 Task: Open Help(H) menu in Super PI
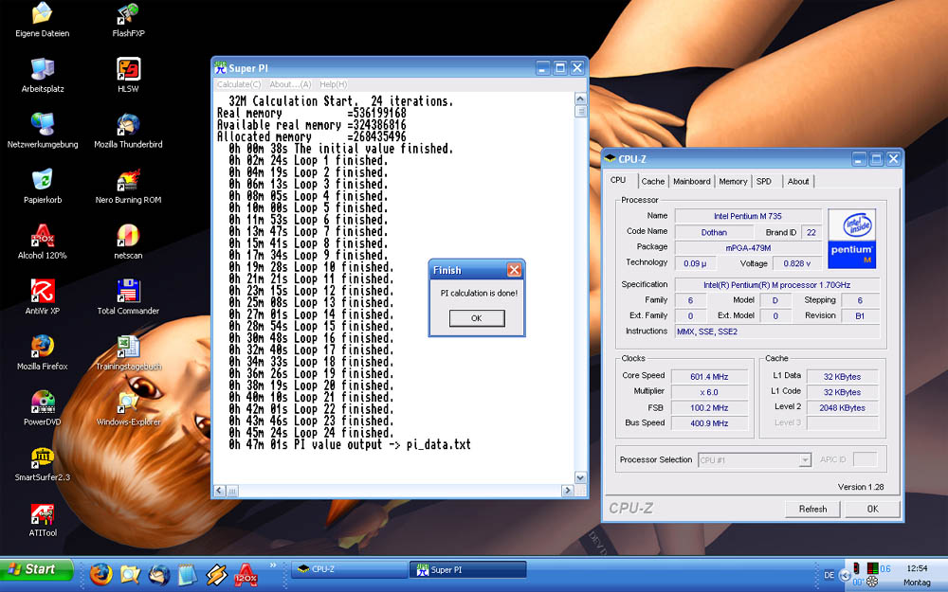[333, 84]
